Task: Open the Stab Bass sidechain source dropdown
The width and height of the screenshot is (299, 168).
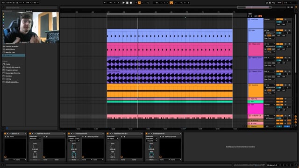Action: (x=151, y=139)
